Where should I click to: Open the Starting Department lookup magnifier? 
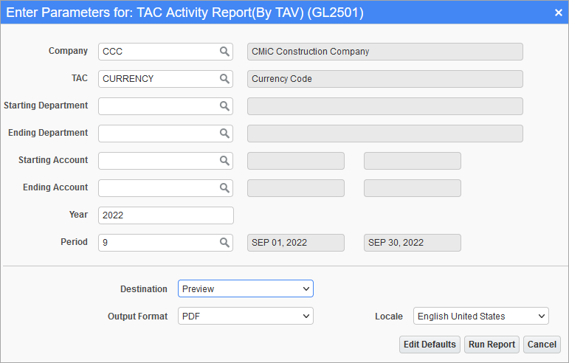click(224, 106)
